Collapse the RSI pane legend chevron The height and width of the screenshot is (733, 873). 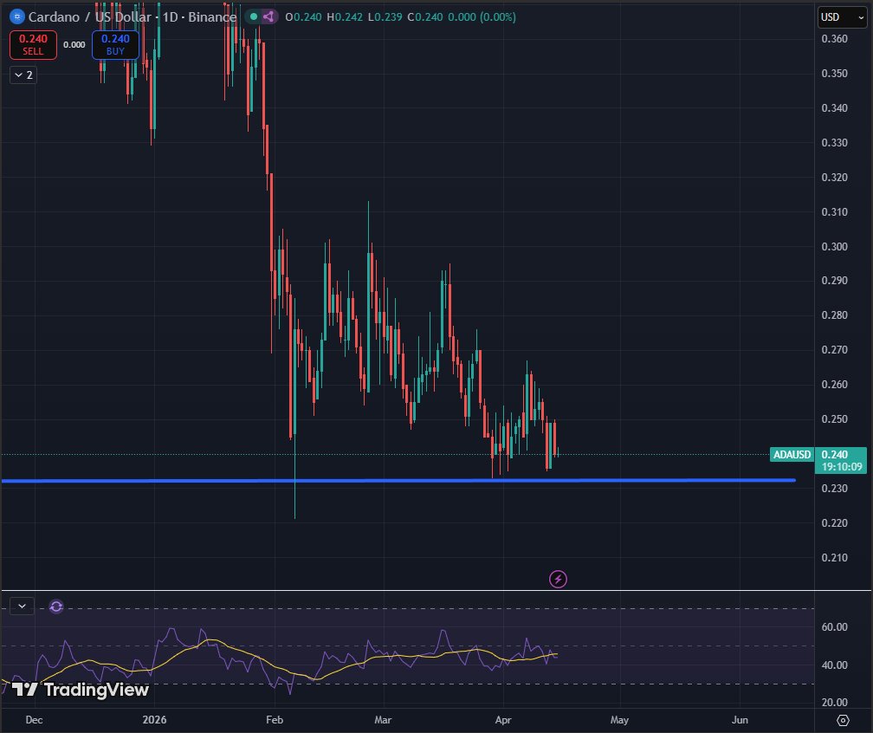coord(23,606)
